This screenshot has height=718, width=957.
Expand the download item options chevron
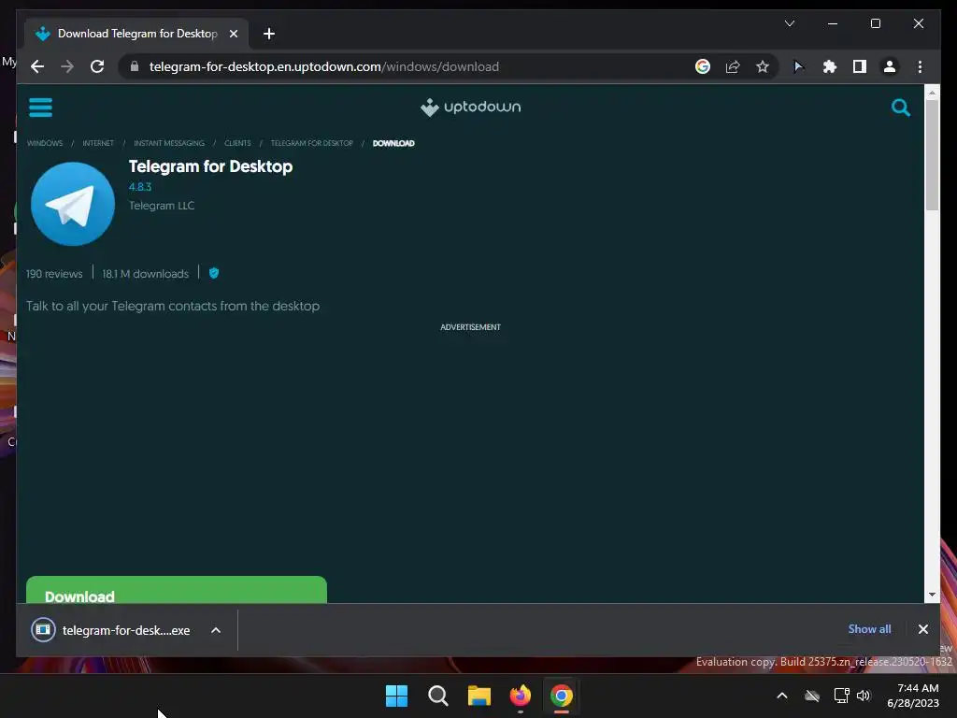point(216,630)
